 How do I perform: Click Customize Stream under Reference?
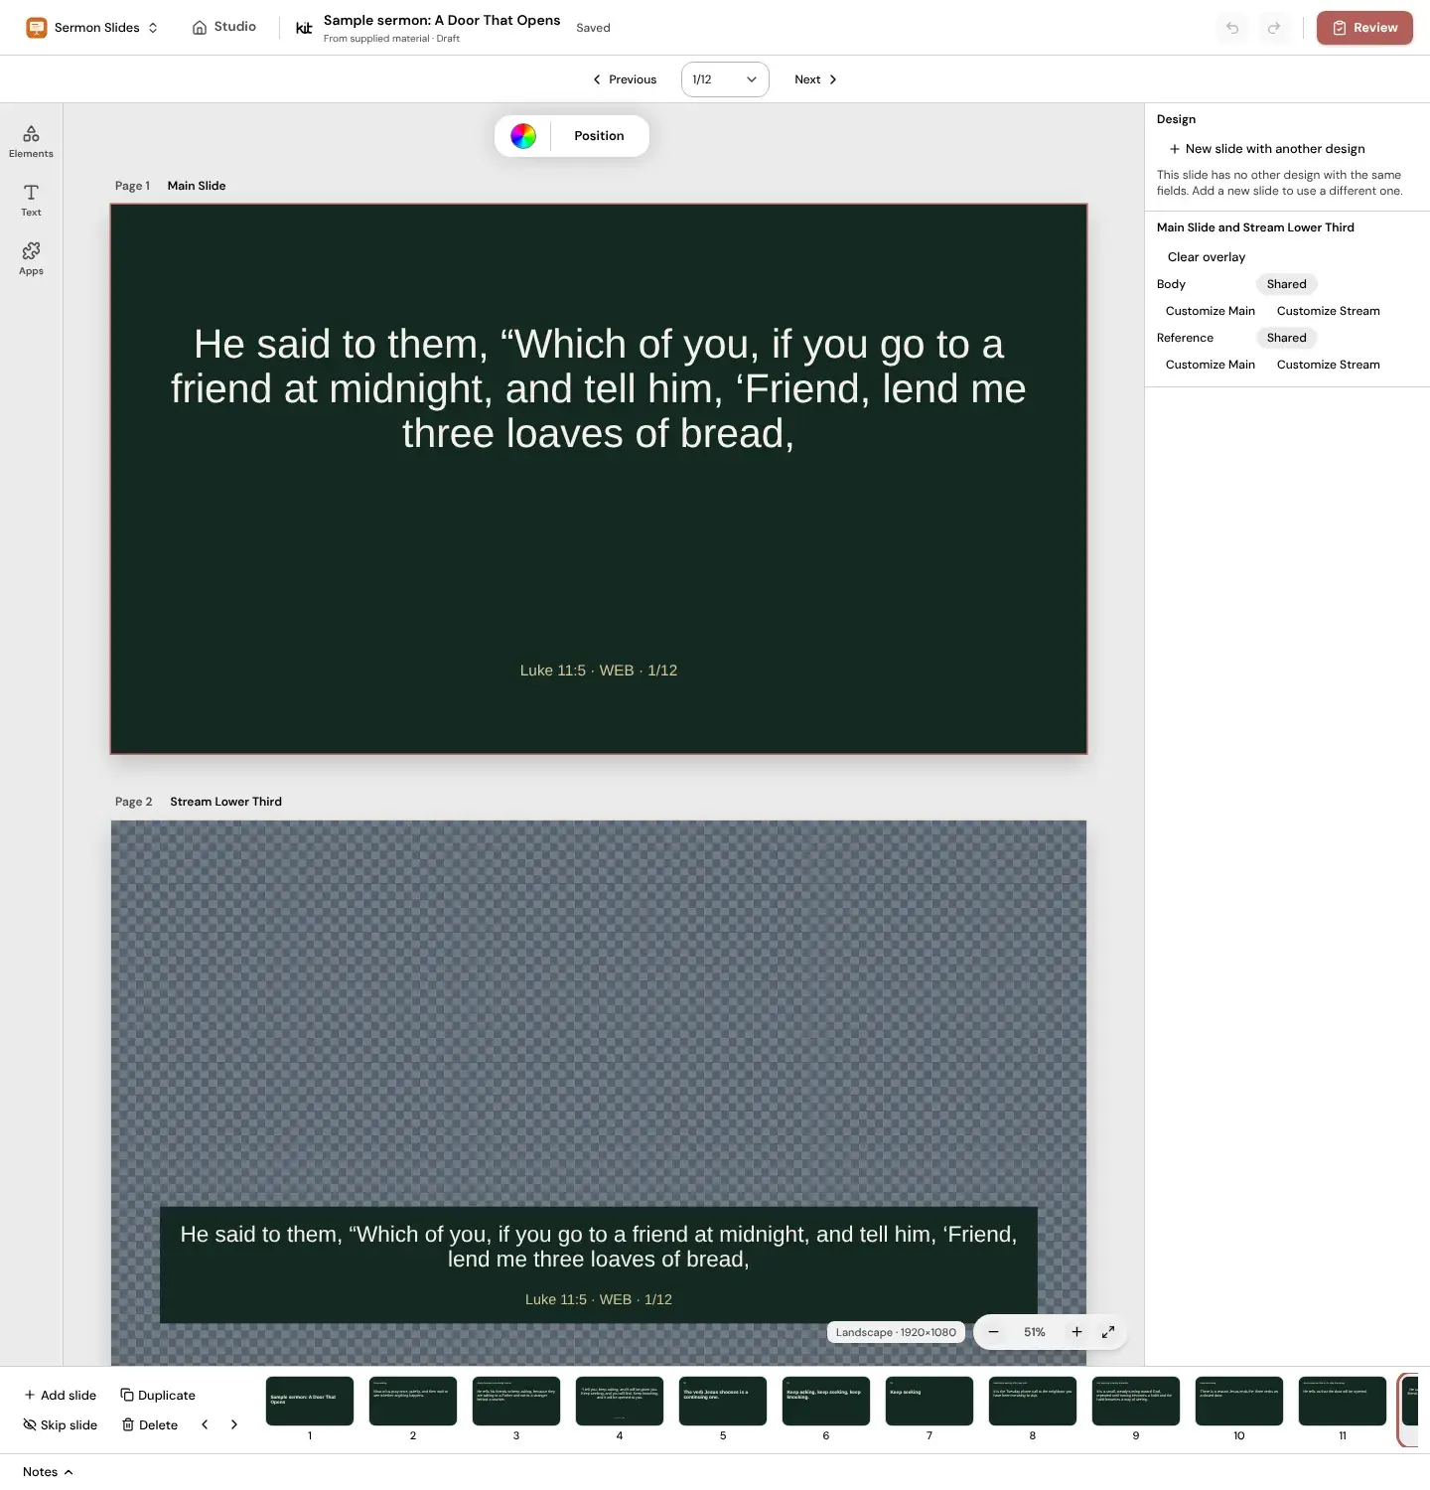click(1329, 365)
